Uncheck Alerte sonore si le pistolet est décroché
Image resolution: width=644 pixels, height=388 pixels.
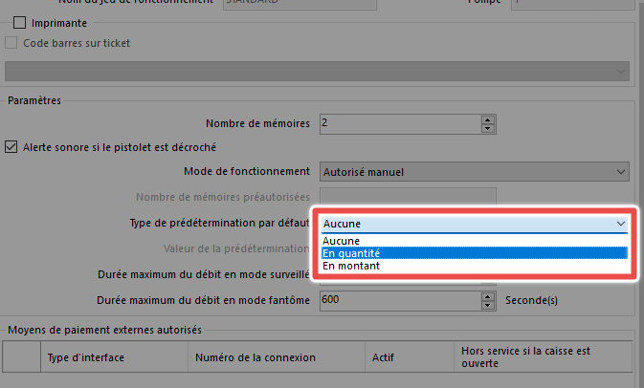[x=11, y=147]
